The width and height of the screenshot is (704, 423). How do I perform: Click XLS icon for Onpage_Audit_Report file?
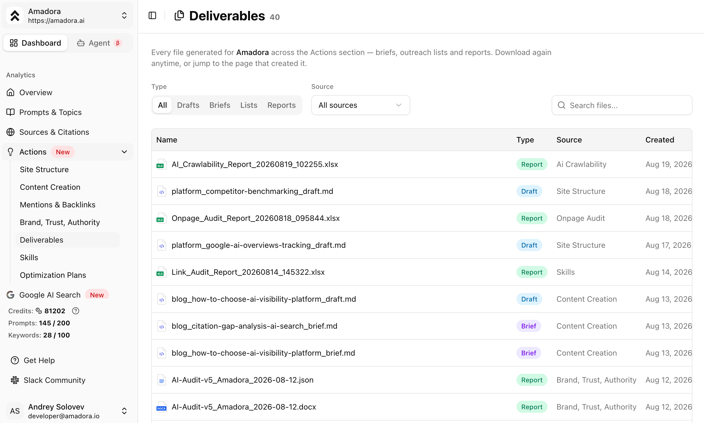[x=161, y=218]
